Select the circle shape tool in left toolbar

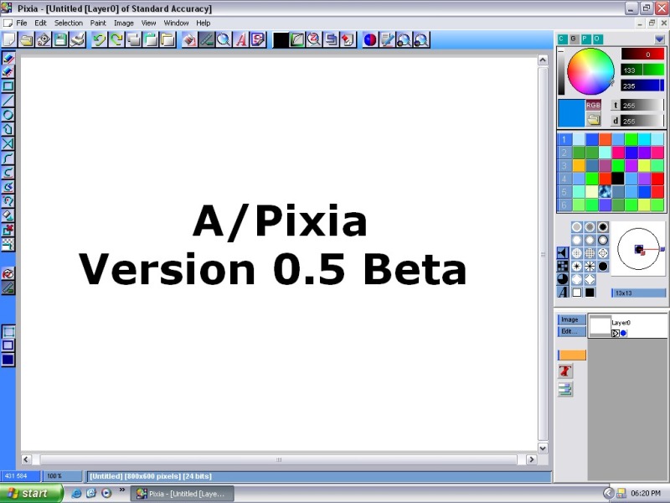click(8, 115)
